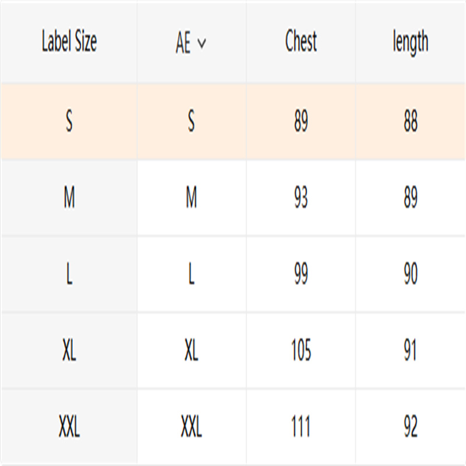Select the XL label size cell
466x466 pixels.
point(69,350)
